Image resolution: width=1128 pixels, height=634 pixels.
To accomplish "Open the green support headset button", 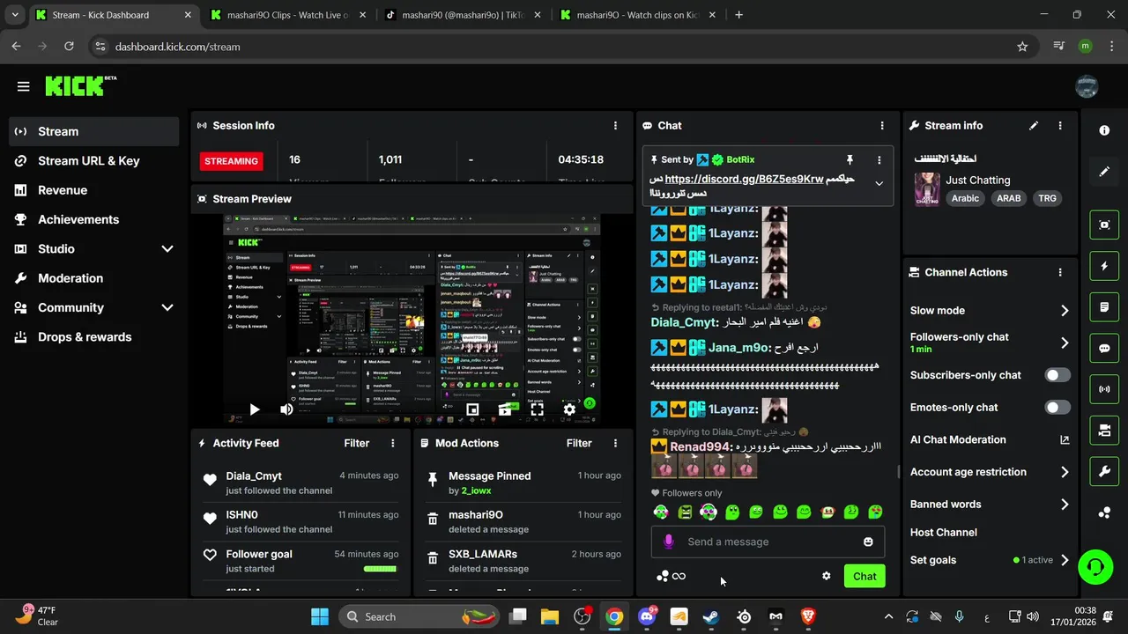I will pyautogui.click(x=1095, y=565).
